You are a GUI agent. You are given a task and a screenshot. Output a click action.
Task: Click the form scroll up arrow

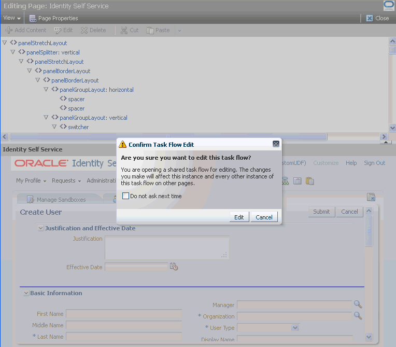point(369,211)
